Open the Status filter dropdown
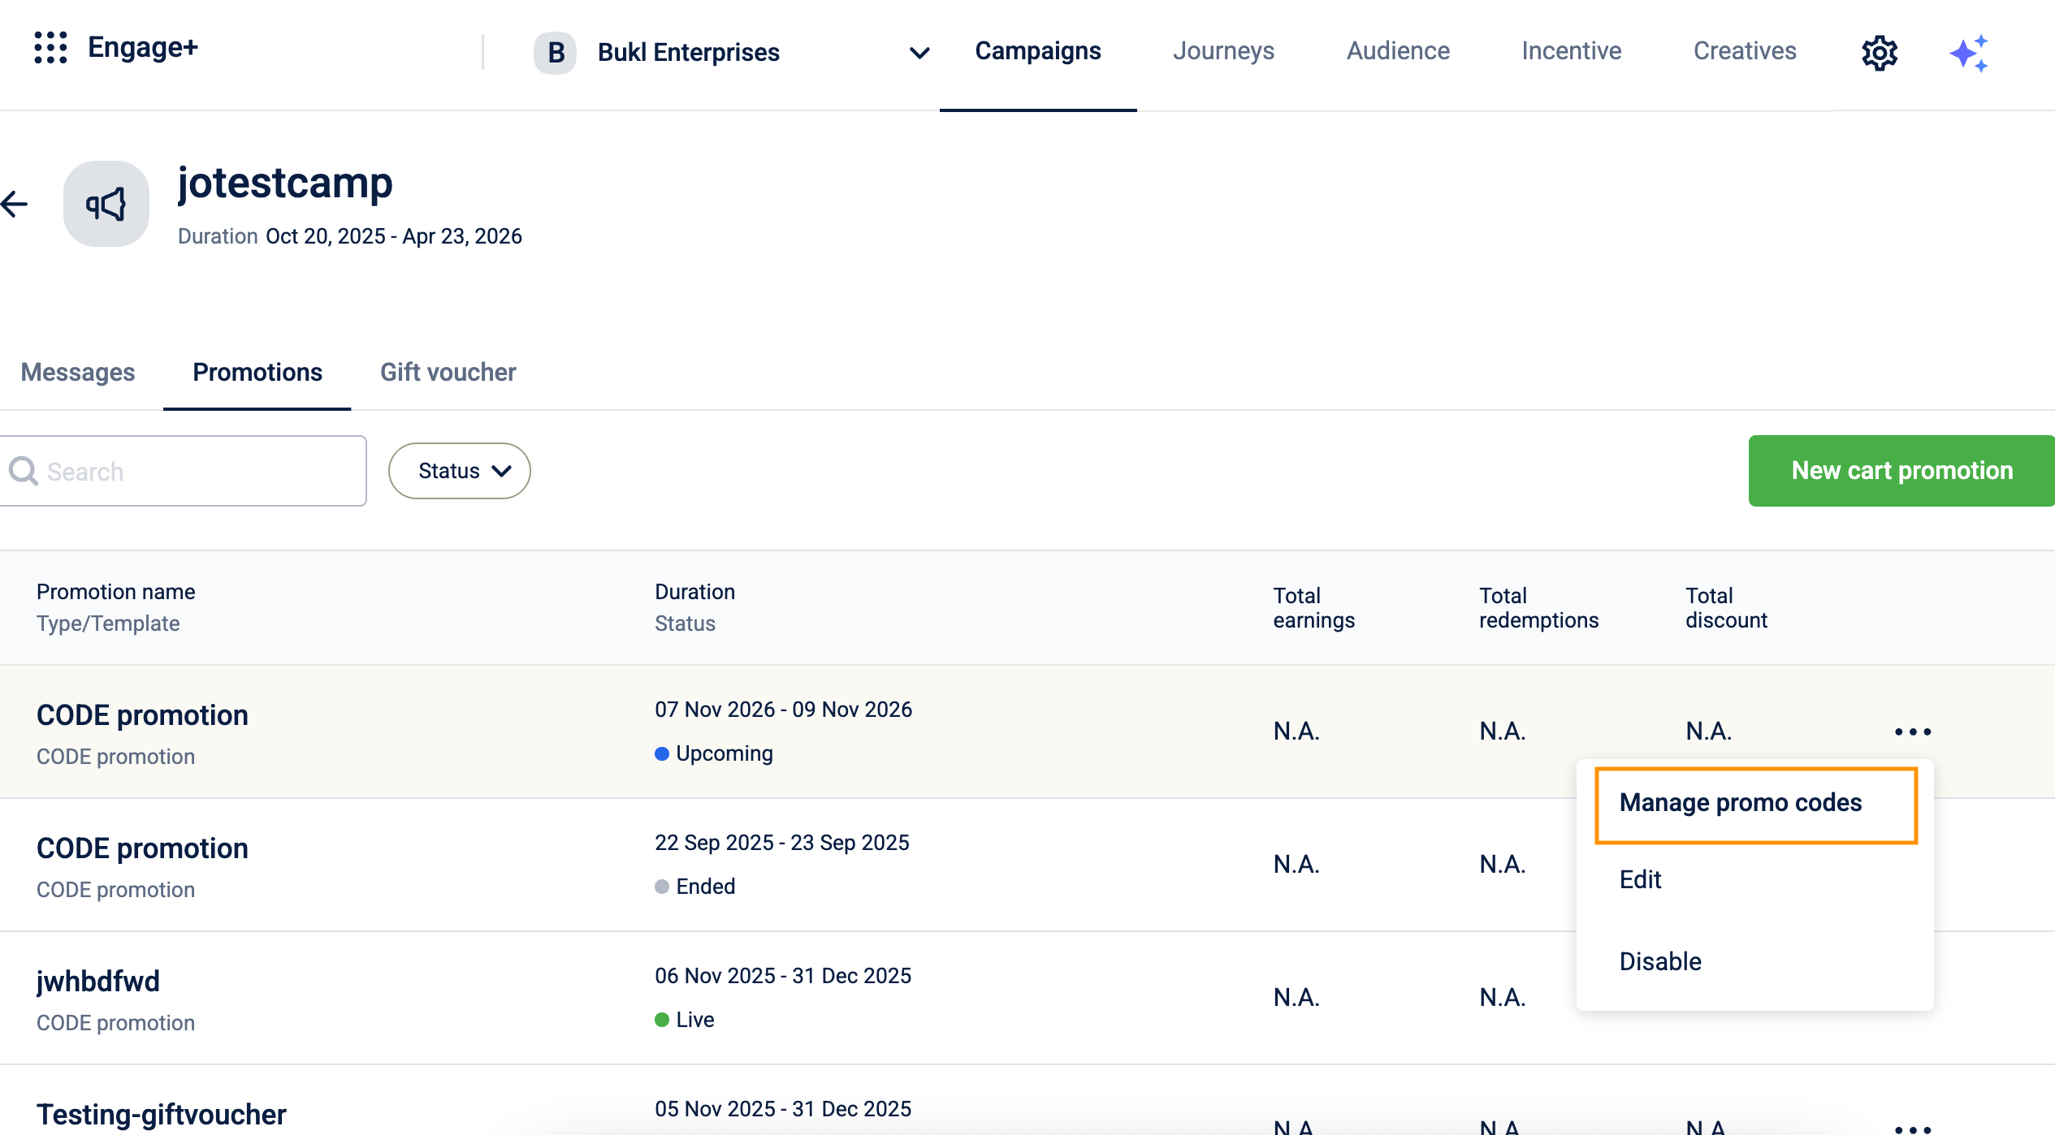 coord(460,471)
